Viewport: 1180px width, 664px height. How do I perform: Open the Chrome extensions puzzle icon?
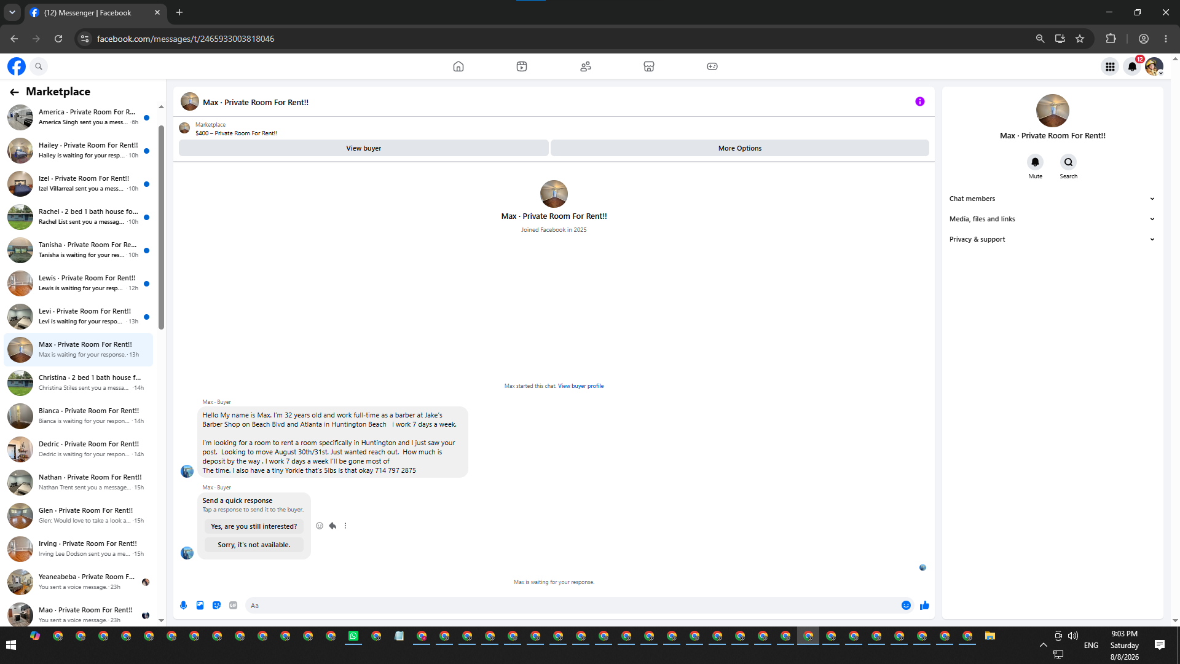pyautogui.click(x=1111, y=39)
